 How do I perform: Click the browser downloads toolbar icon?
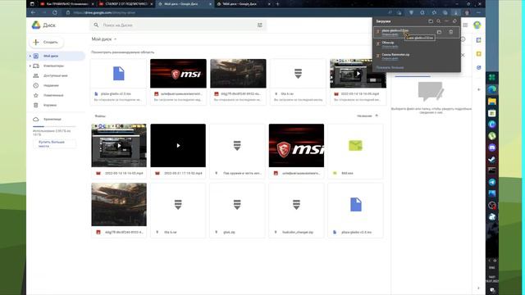[x=456, y=12]
